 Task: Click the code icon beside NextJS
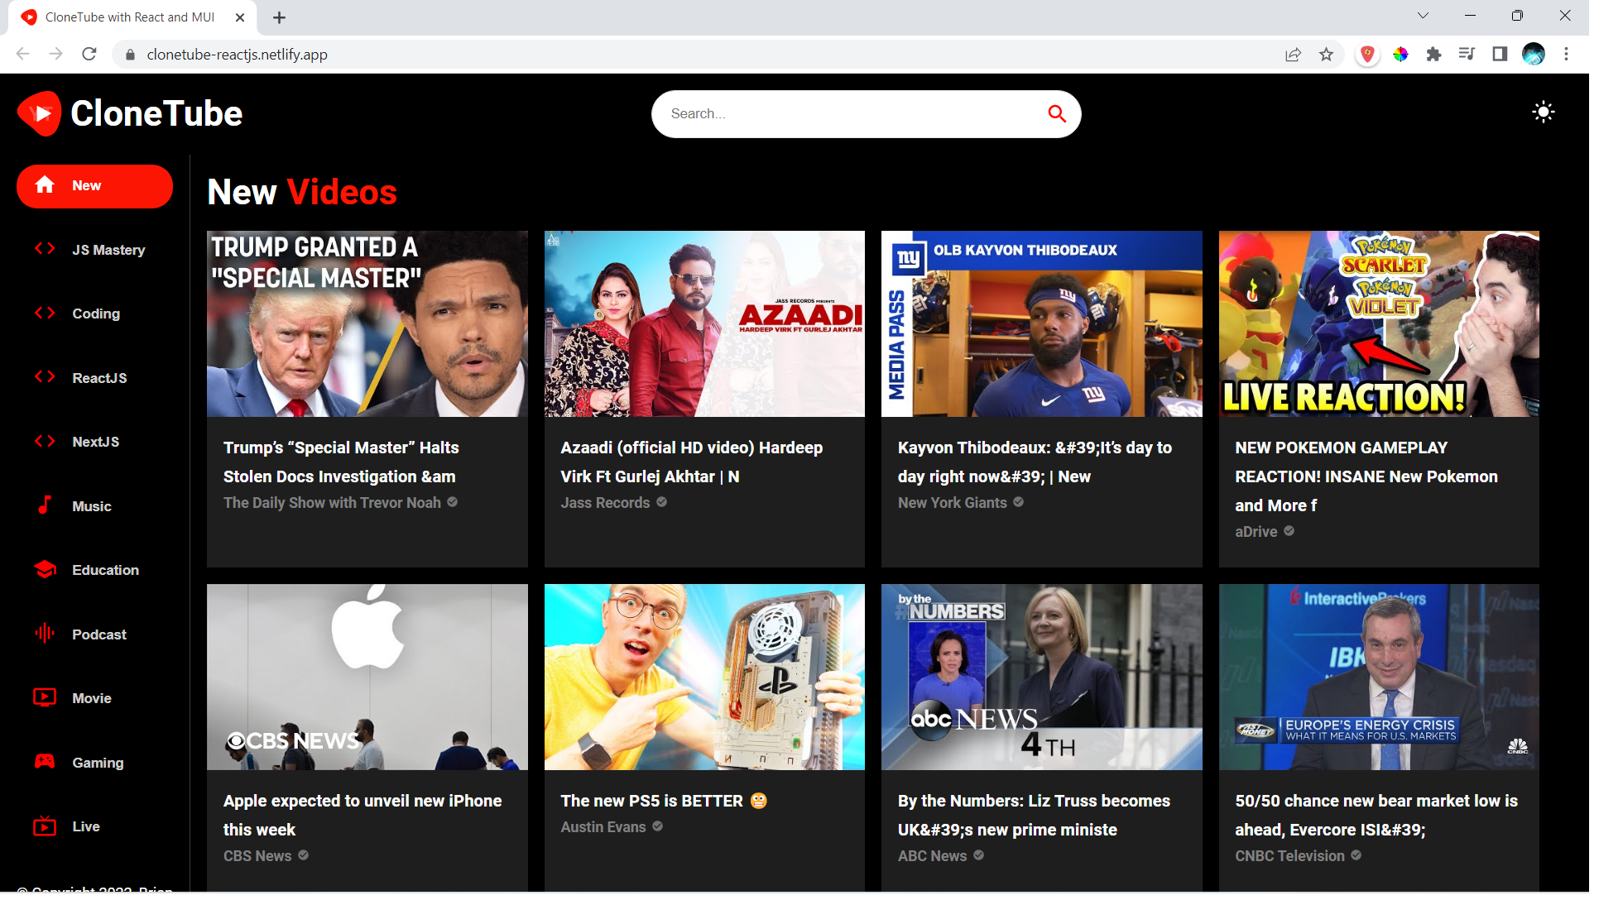[45, 443]
